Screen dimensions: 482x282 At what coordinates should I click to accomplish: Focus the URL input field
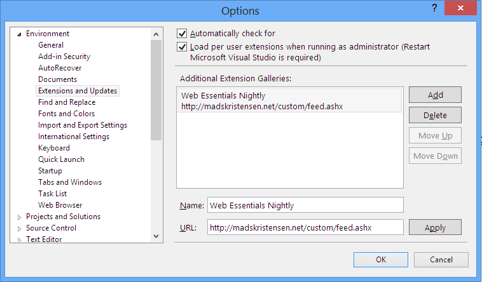305,227
